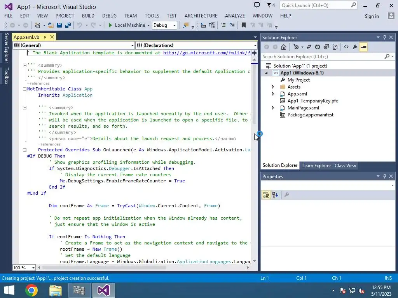Click the editor horizontal scrollbar
398x298 pixels.
tap(143, 268)
